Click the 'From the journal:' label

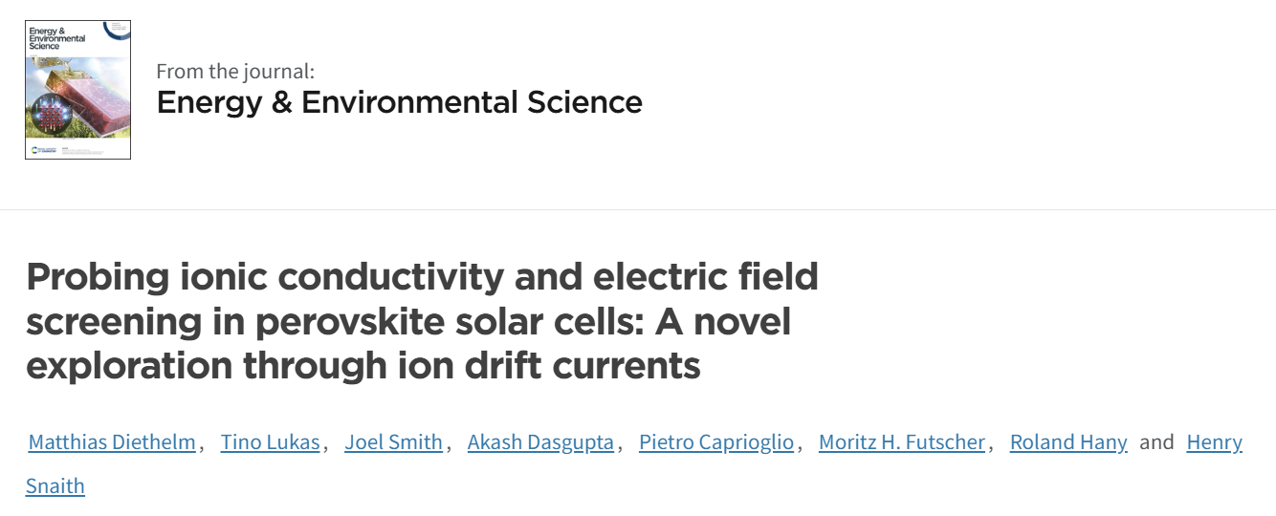[235, 71]
